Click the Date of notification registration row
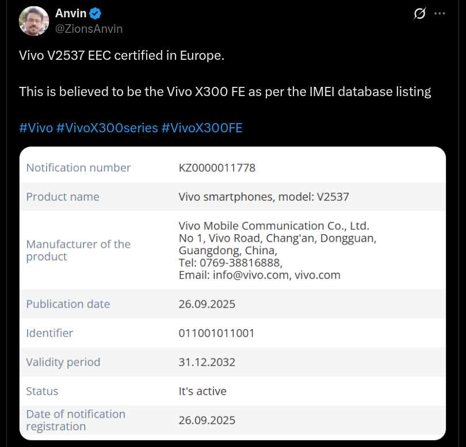The image size is (466, 447). [207, 419]
